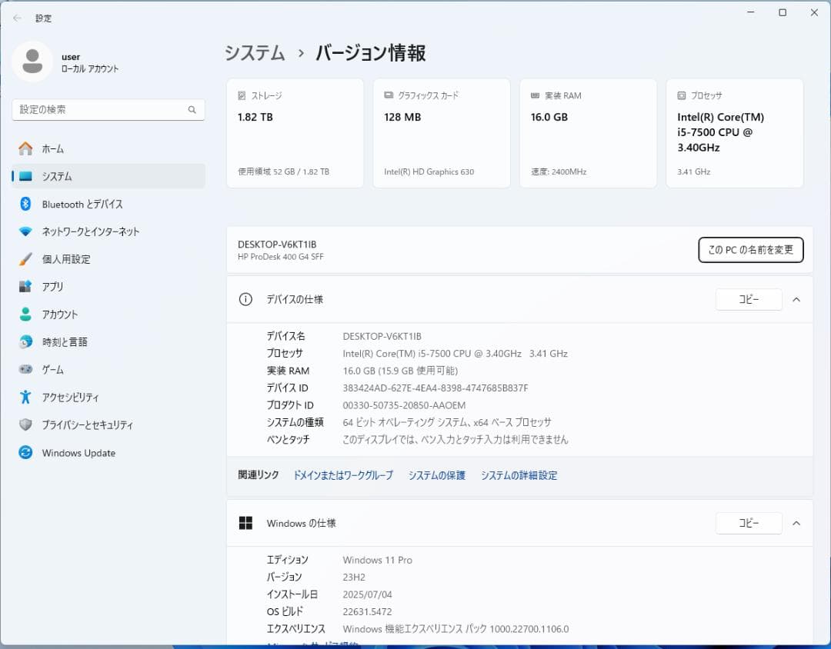Select 個人用設定 from the sidebar
The height and width of the screenshot is (649, 831).
tap(60, 259)
